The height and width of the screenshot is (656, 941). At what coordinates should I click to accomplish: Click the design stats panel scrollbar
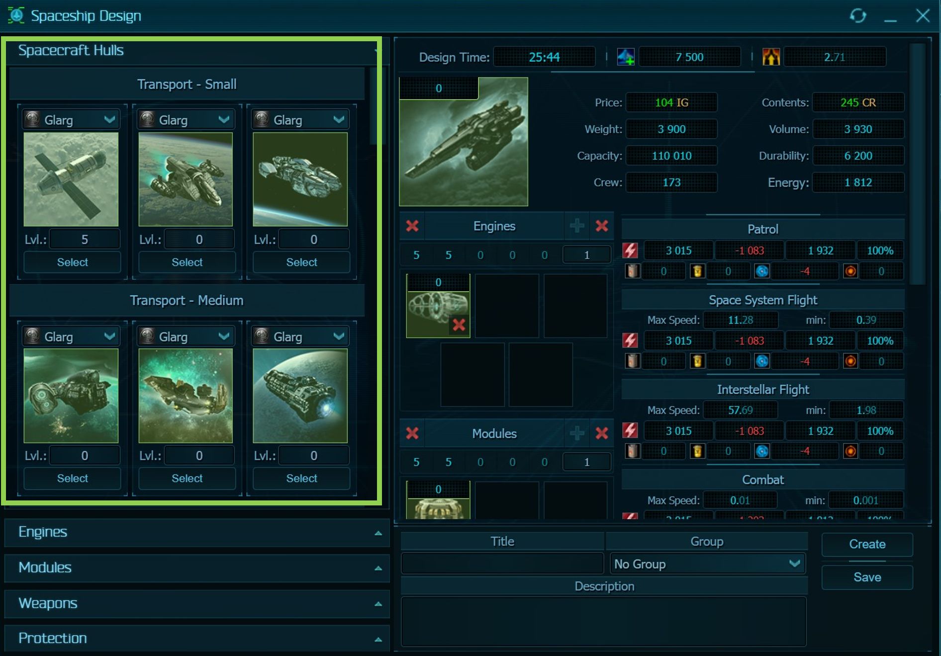(917, 164)
